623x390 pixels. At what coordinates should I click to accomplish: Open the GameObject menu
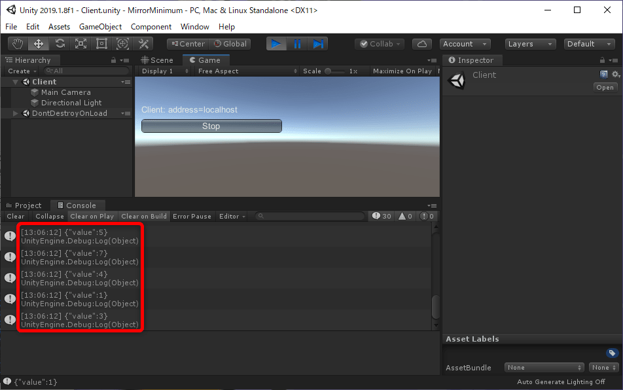[x=101, y=27]
